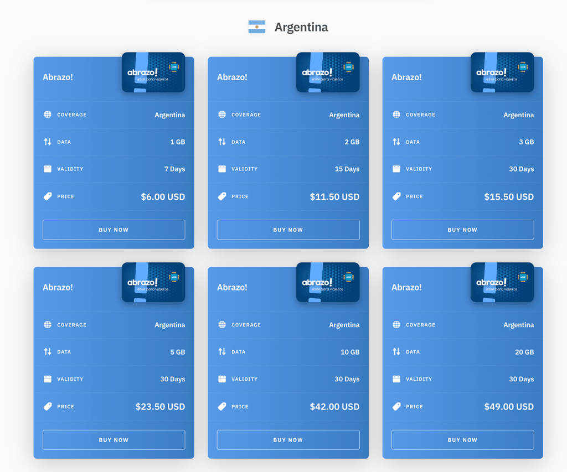Click the 5 GB data value
The height and width of the screenshot is (472, 567).
click(178, 352)
